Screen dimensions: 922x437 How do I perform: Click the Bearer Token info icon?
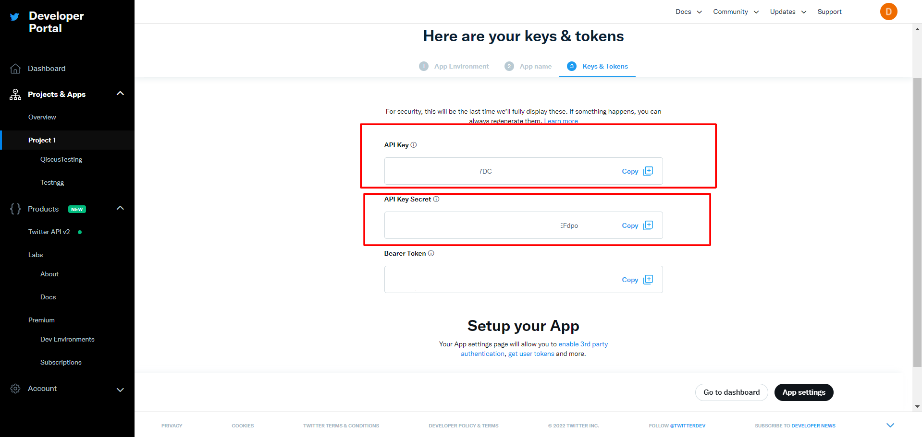pyautogui.click(x=431, y=253)
